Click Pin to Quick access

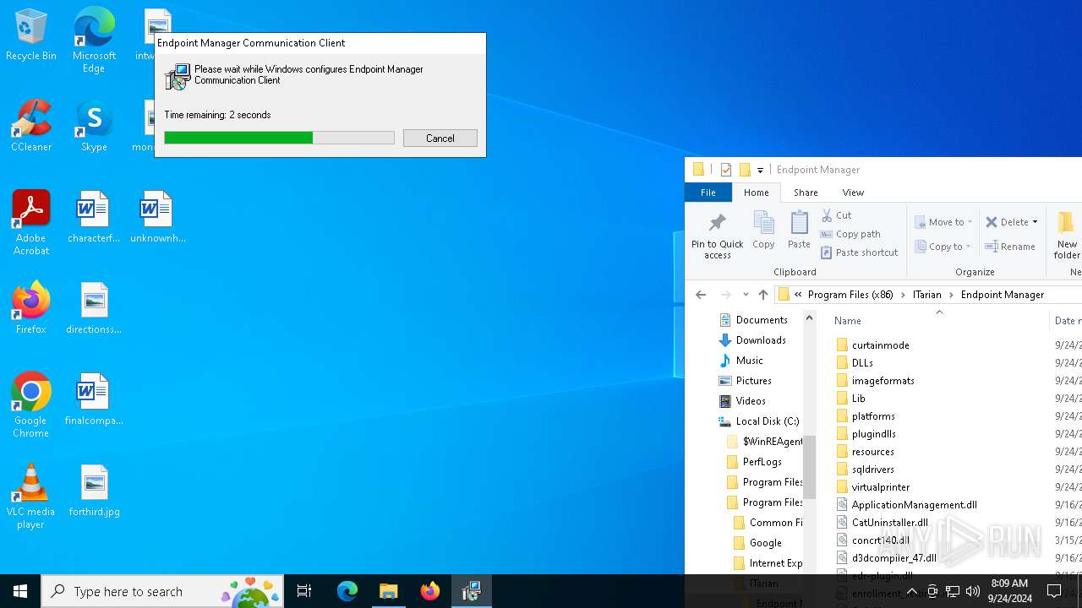(717, 236)
